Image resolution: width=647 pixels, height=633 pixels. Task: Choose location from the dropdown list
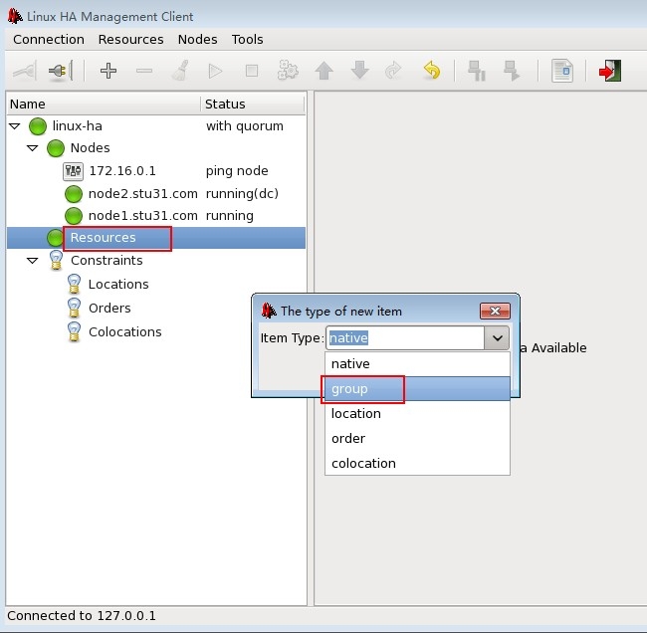(417, 413)
